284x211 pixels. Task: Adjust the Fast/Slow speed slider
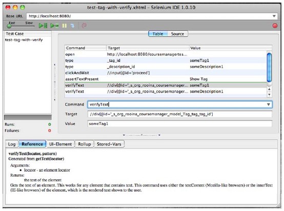click(9, 26)
